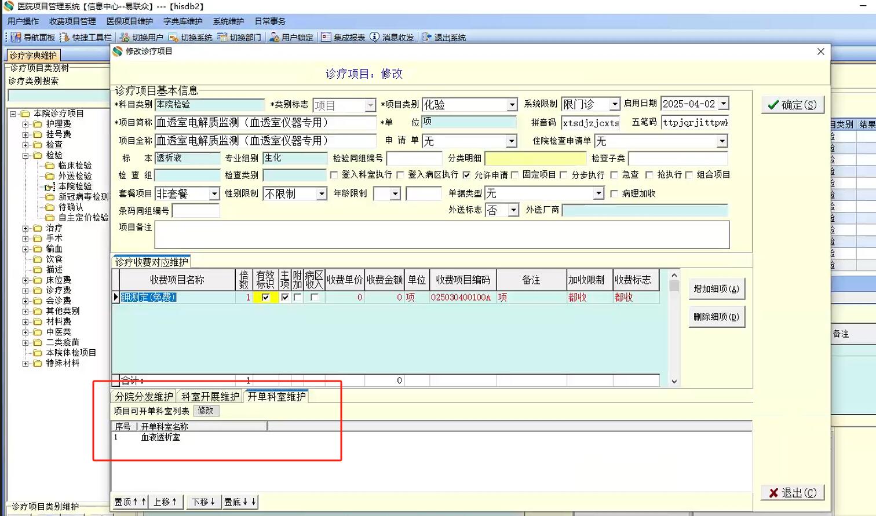Viewport: 876px width, 516px height.
Task: Enable the 病理加收 checkbox
Action: pos(614,193)
